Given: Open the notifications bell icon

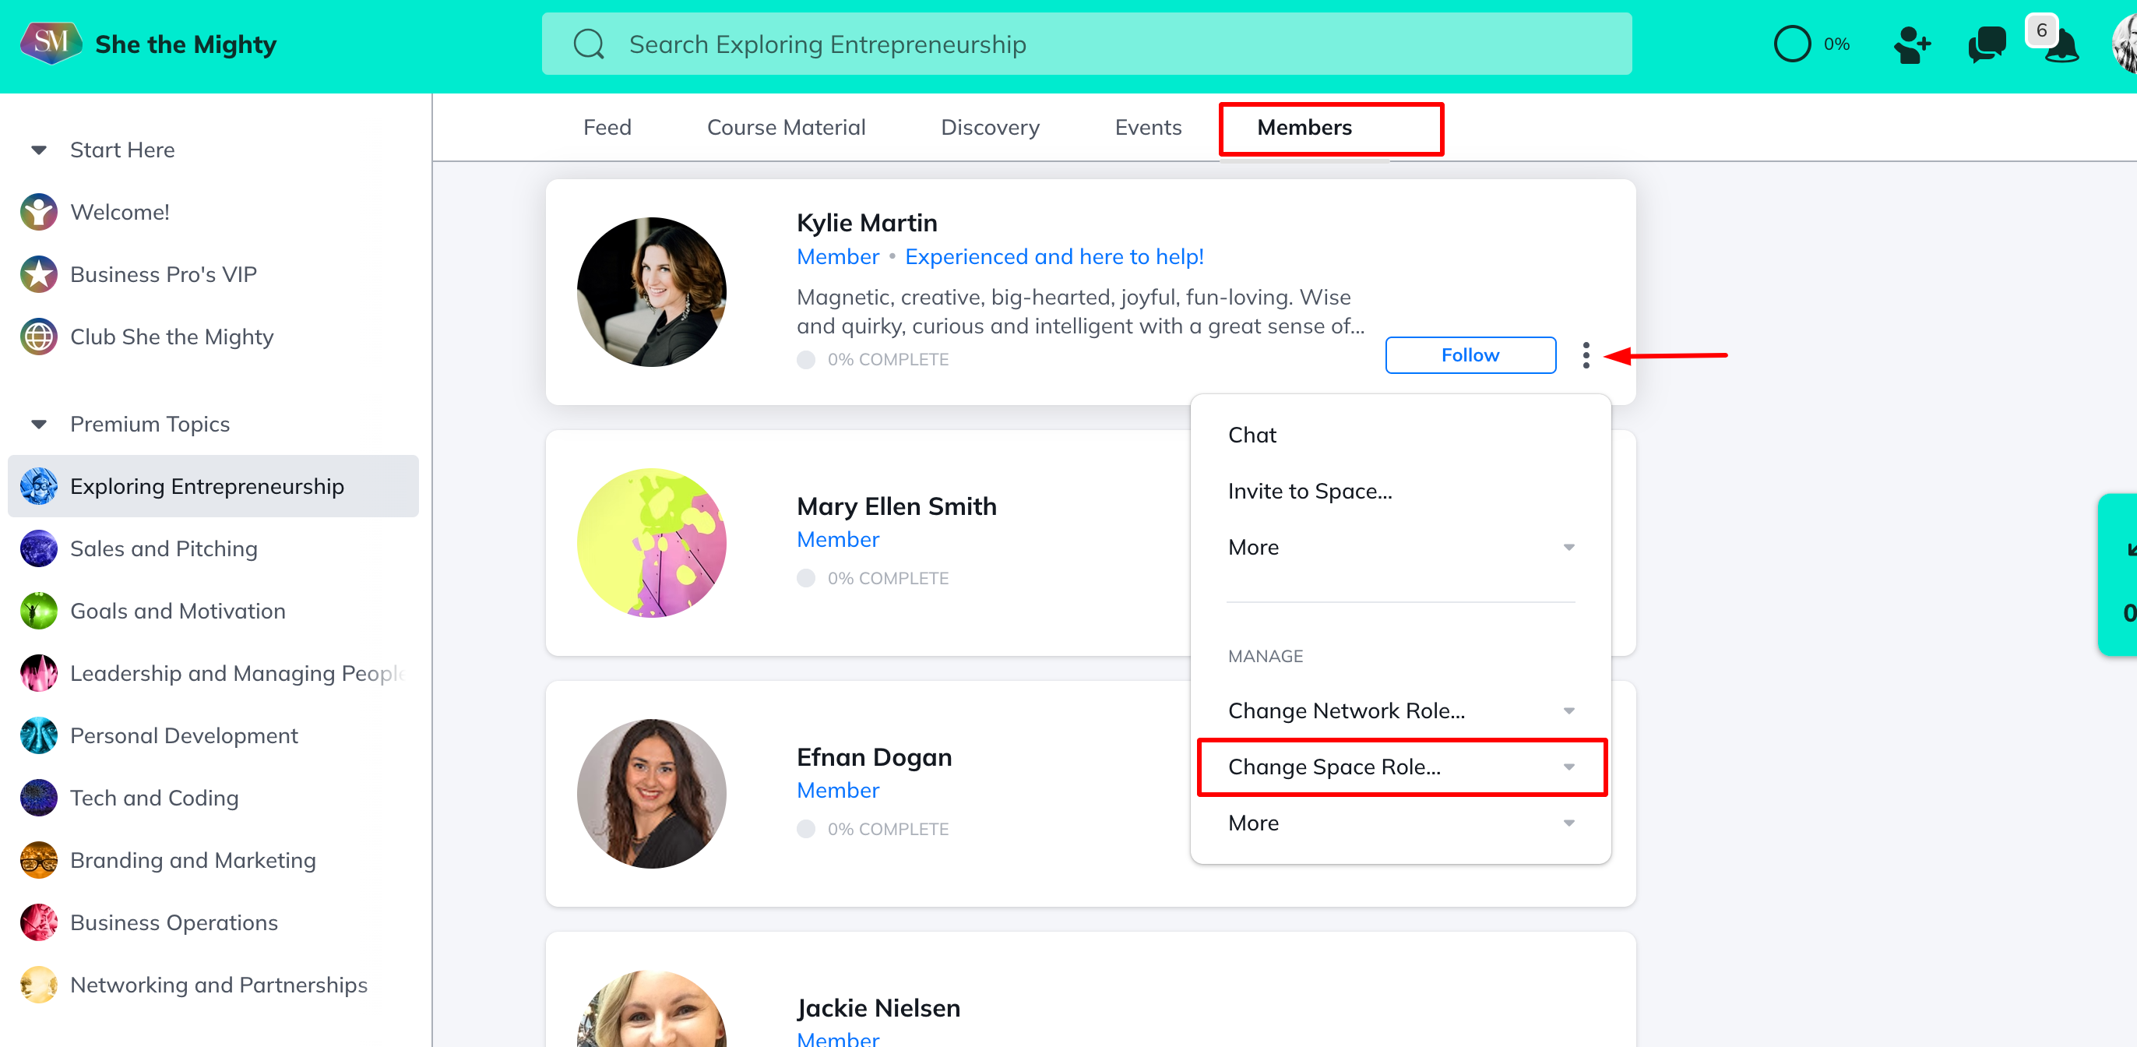Looking at the screenshot, I should 2061,47.
